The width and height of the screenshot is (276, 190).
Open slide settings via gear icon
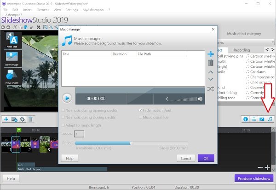pos(23,119)
